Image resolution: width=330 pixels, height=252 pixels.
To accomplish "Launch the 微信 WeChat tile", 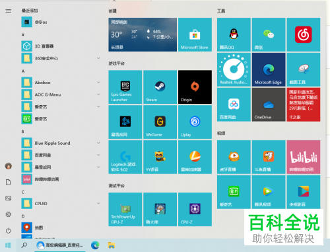I will click(269, 34).
